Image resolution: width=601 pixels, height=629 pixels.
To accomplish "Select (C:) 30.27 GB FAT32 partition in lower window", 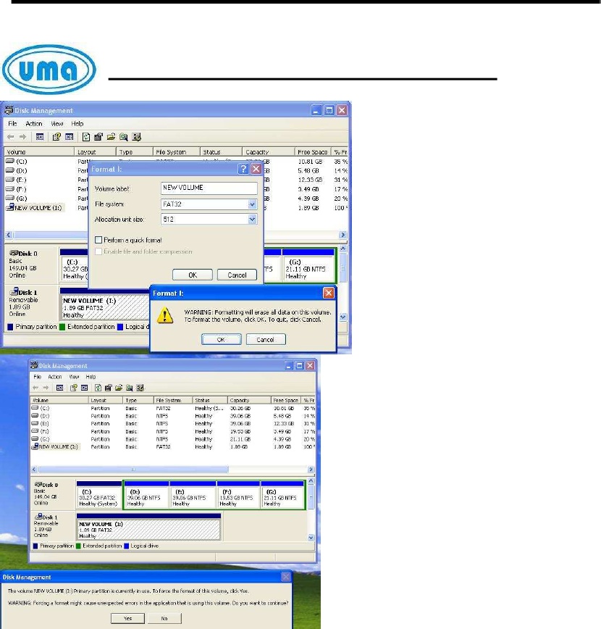I will pos(99,496).
